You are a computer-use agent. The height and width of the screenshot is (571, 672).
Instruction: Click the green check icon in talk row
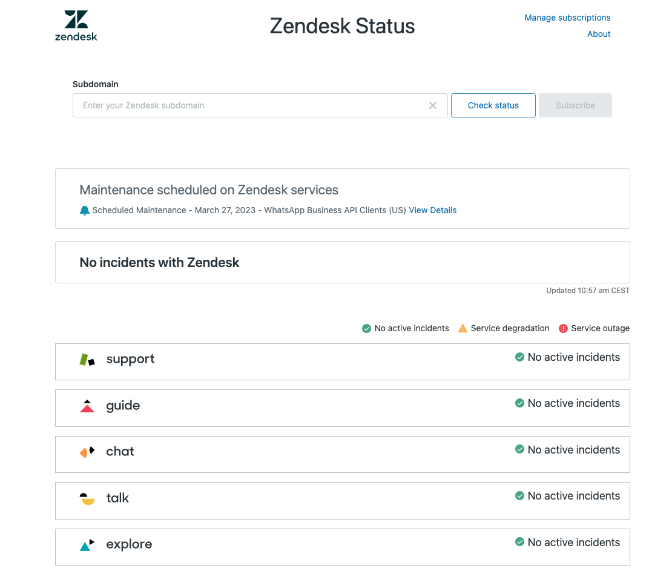point(519,495)
